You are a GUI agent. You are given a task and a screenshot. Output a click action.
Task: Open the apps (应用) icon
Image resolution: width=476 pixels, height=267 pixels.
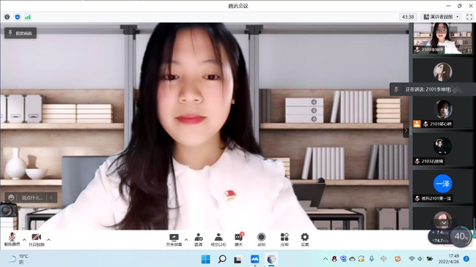[x=285, y=240]
